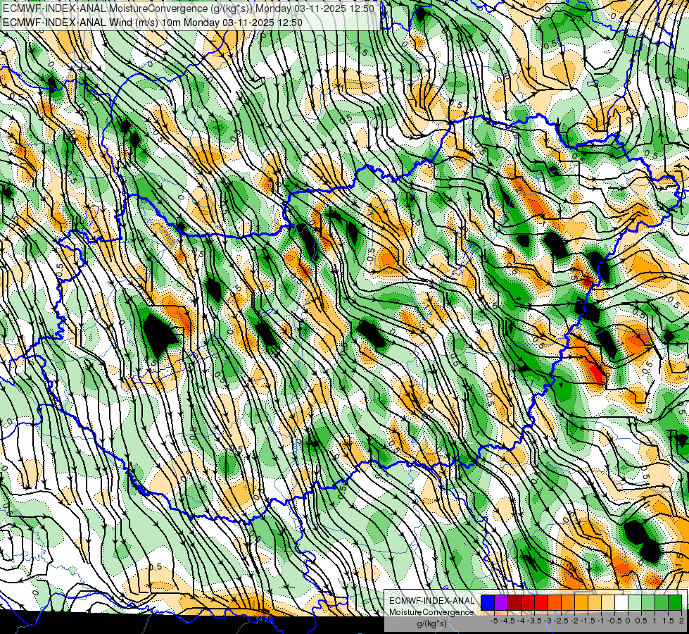Select the palest green legend swatch
This screenshot has width=689, height=634.
635,602
